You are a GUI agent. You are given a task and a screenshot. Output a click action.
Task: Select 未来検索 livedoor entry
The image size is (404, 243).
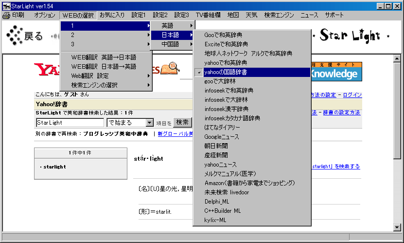click(x=252, y=193)
